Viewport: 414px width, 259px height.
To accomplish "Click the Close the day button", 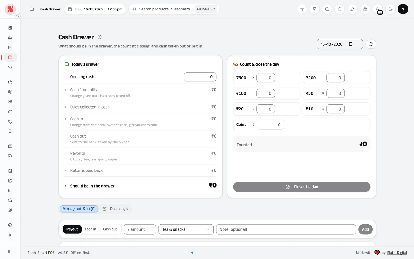I will 302,187.
